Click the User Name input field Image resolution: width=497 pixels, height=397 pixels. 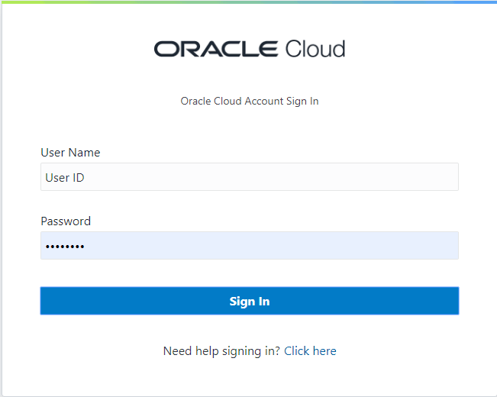point(250,176)
